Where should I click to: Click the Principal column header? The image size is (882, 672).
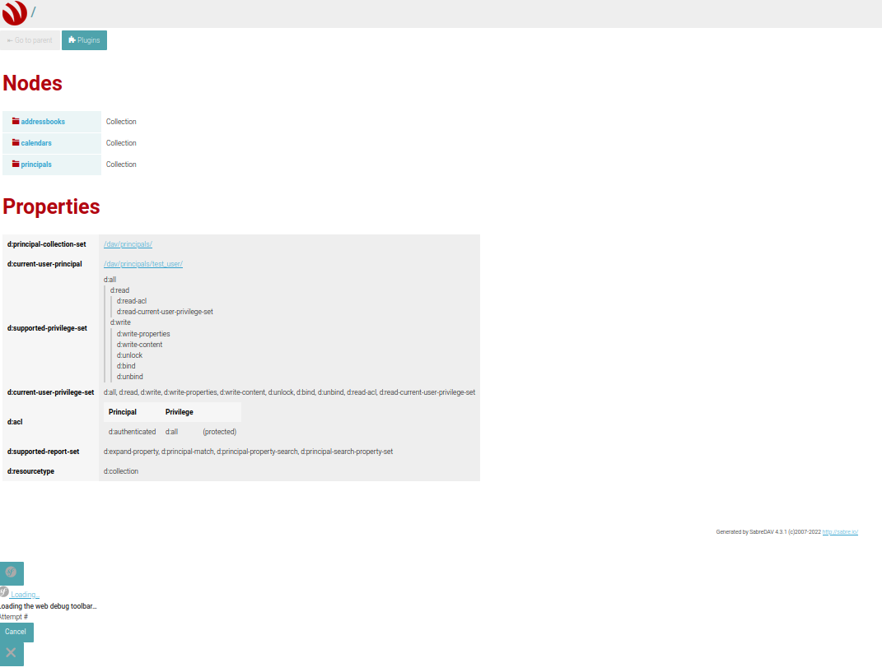tap(123, 412)
